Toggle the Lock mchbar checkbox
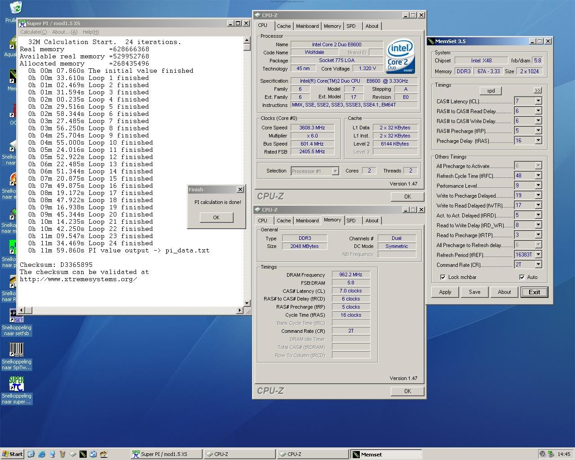Viewport: 575px width, 460px height. tap(443, 277)
